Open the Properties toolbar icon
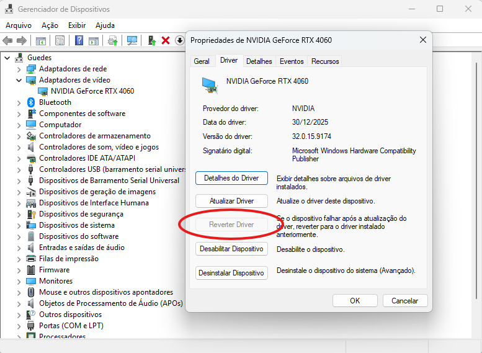The height and width of the screenshot is (353, 482). tap(60, 40)
